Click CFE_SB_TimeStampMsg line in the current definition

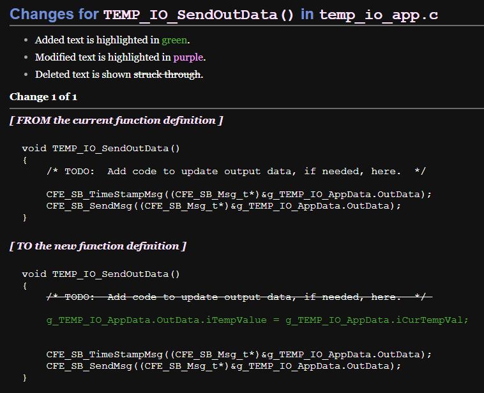pyautogui.click(x=239, y=194)
